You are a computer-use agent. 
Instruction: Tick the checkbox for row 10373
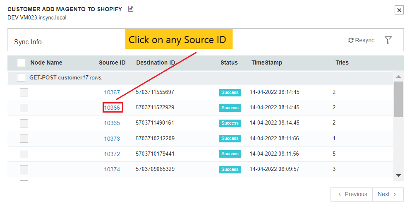point(24,139)
